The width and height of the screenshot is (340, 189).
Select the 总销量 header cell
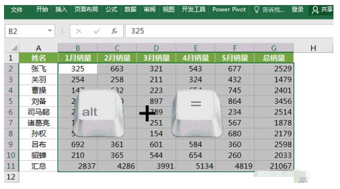274,58
